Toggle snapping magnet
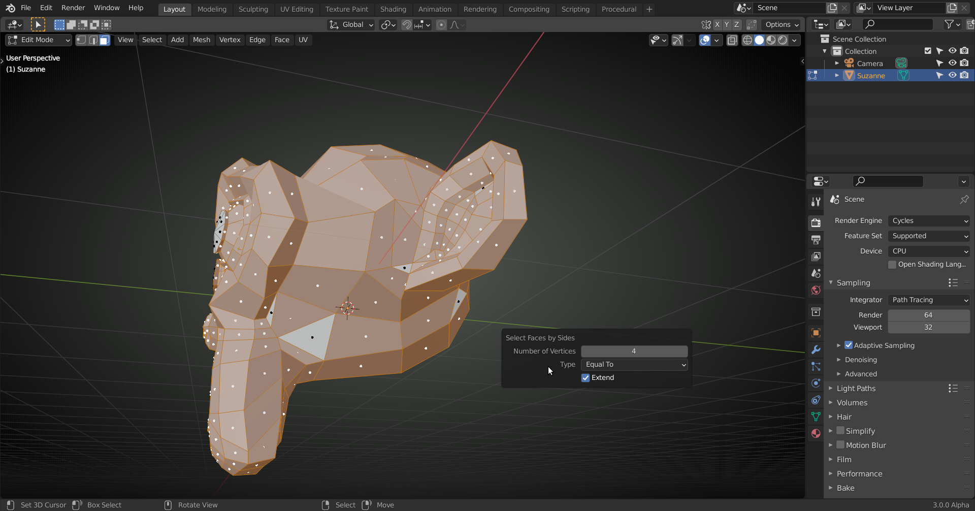975x511 pixels. [406, 25]
